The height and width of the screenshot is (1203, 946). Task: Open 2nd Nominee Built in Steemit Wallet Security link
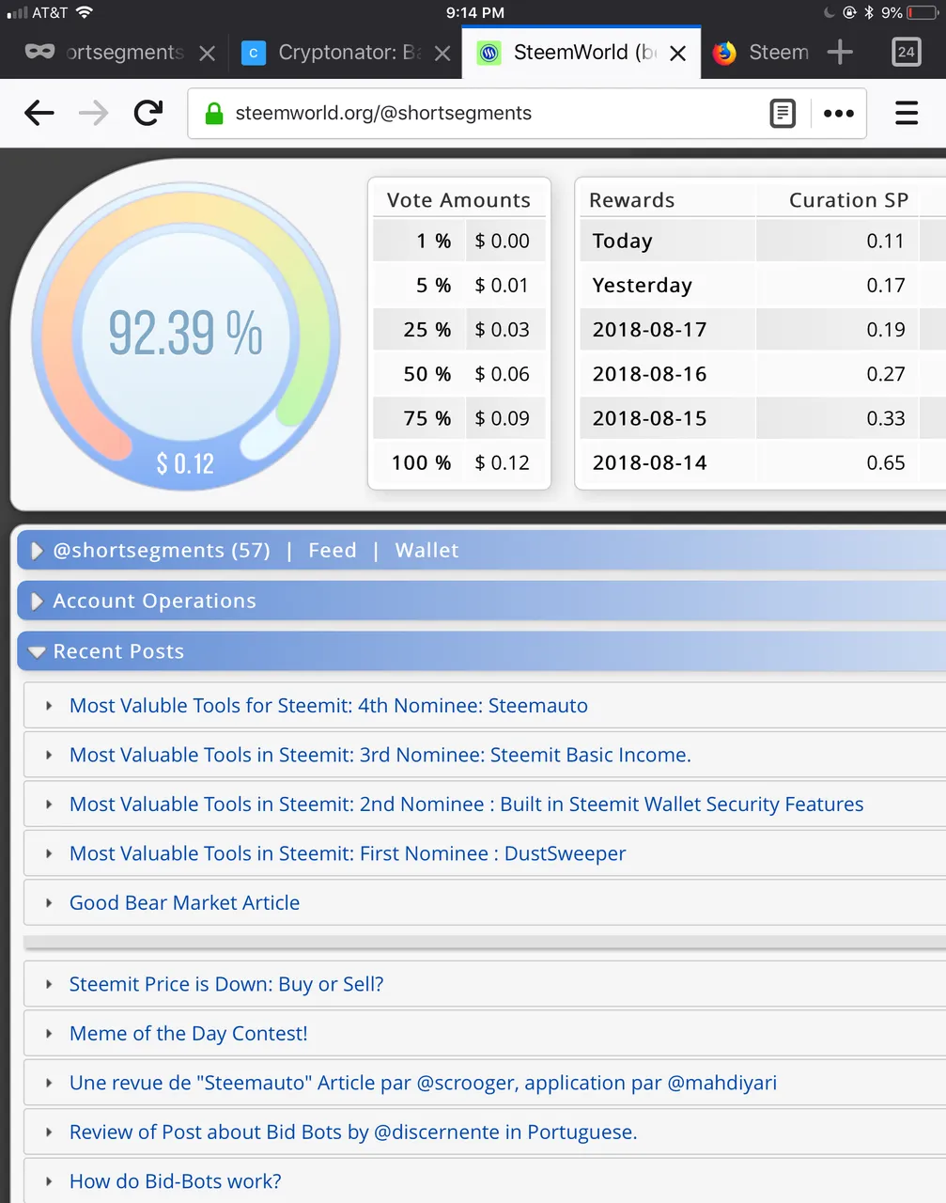466,805
